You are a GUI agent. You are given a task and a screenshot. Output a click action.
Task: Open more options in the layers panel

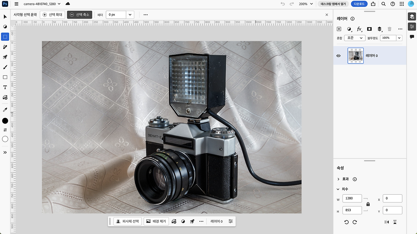coord(400,29)
